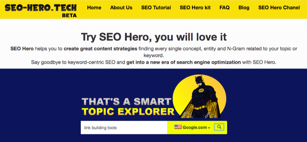Click the "THAT'S A SMART" banner text

(126, 102)
